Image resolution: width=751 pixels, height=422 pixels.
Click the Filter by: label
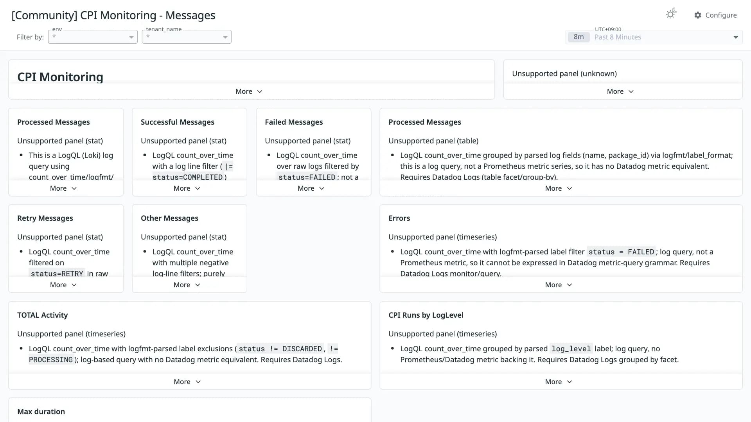pyautogui.click(x=30, y=37)
